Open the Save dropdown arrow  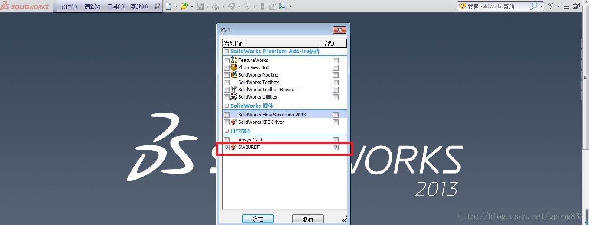(207, 6)
